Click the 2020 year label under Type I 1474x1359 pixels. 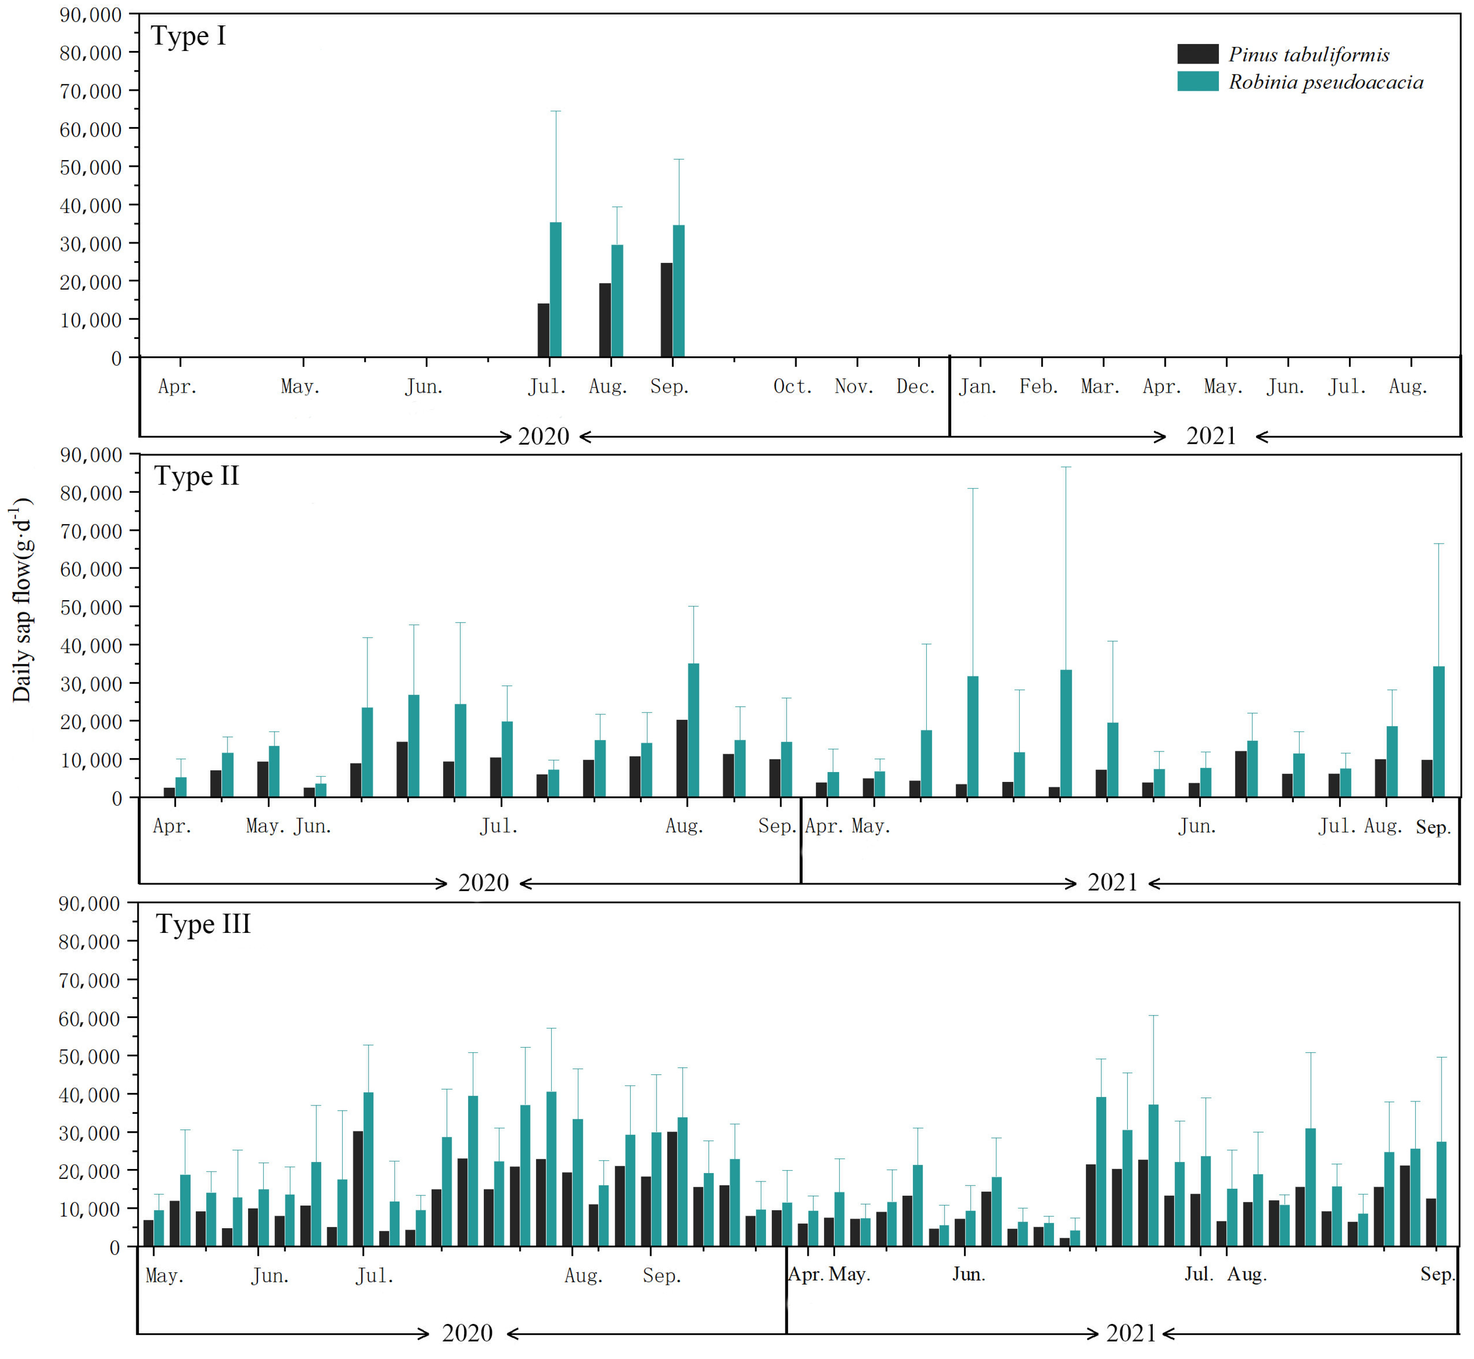(x=543, y=436)
